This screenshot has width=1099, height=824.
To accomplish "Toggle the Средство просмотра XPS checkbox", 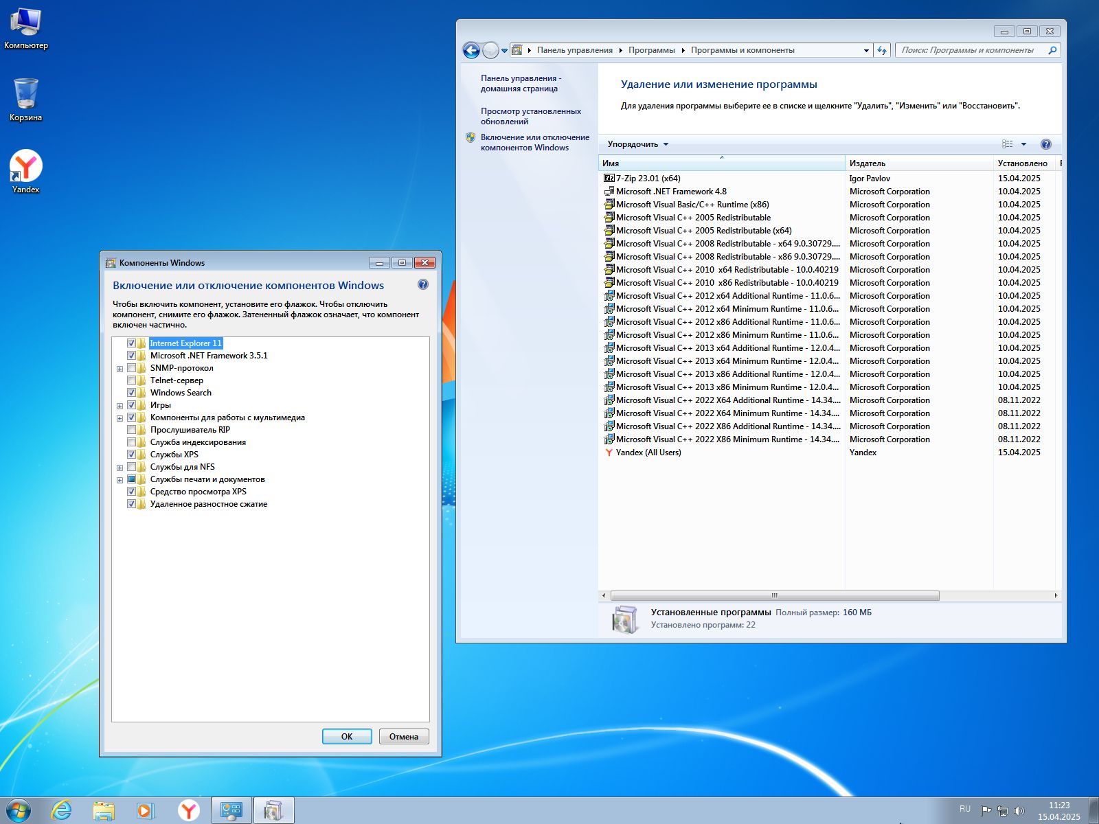I will pos(131,492).
